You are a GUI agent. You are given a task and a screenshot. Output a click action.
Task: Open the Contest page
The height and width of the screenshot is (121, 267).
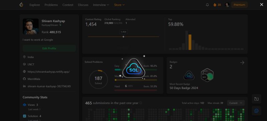click(68, 5)
